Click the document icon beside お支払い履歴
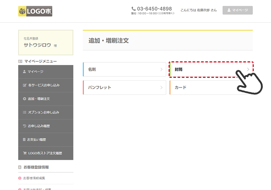 coord(24,140)
